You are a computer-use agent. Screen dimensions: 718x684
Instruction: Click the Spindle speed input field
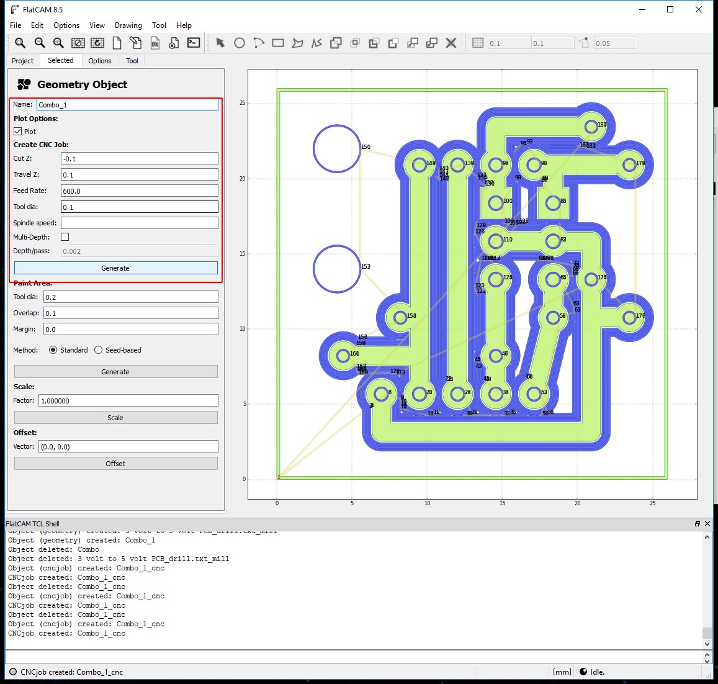[140, 223]
